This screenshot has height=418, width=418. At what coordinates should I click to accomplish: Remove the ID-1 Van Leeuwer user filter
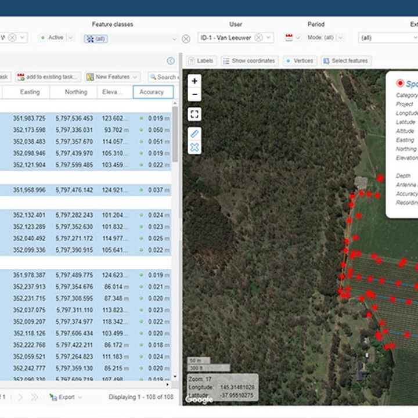[259, 38]
